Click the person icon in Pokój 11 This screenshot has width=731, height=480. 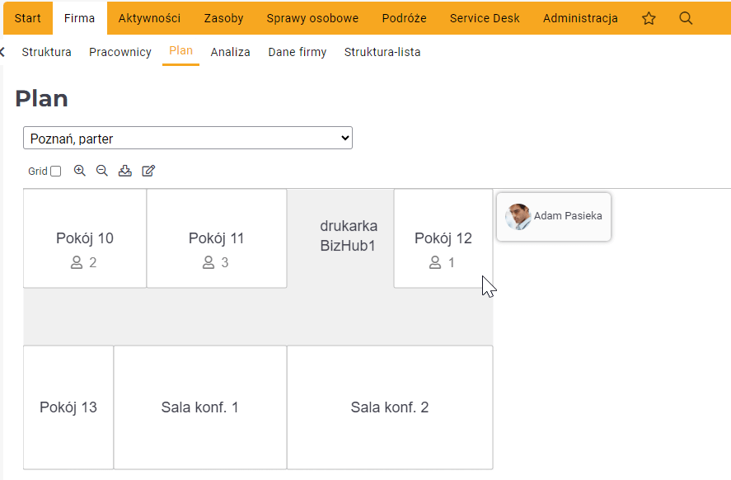coord(209,262)
